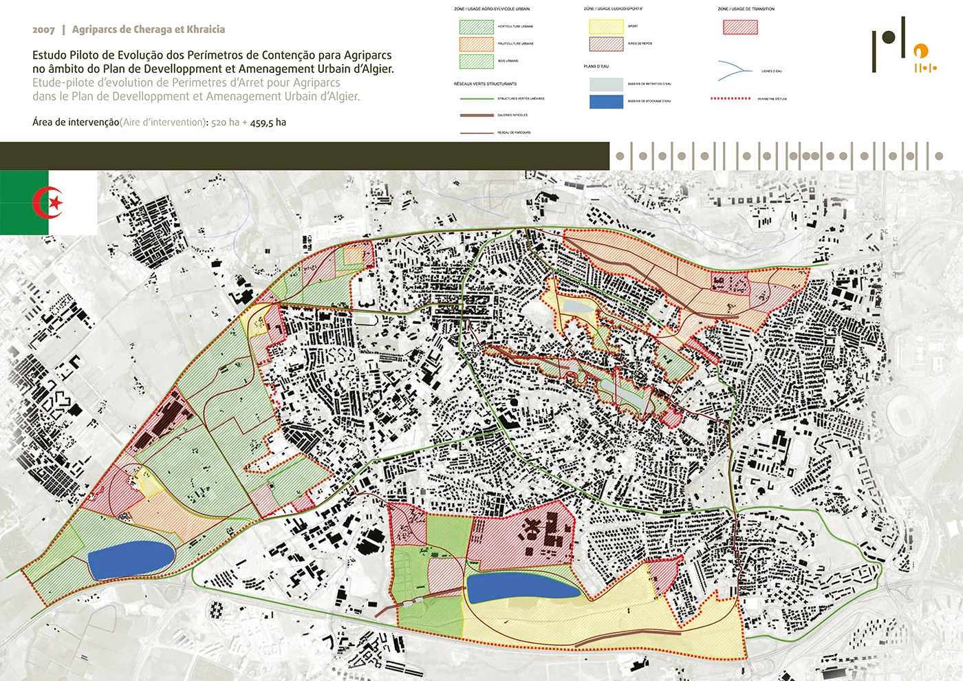The image size is (963, 681).
Task: Select the grey Bassins de rétention swatch
Action: coord(606,84)
